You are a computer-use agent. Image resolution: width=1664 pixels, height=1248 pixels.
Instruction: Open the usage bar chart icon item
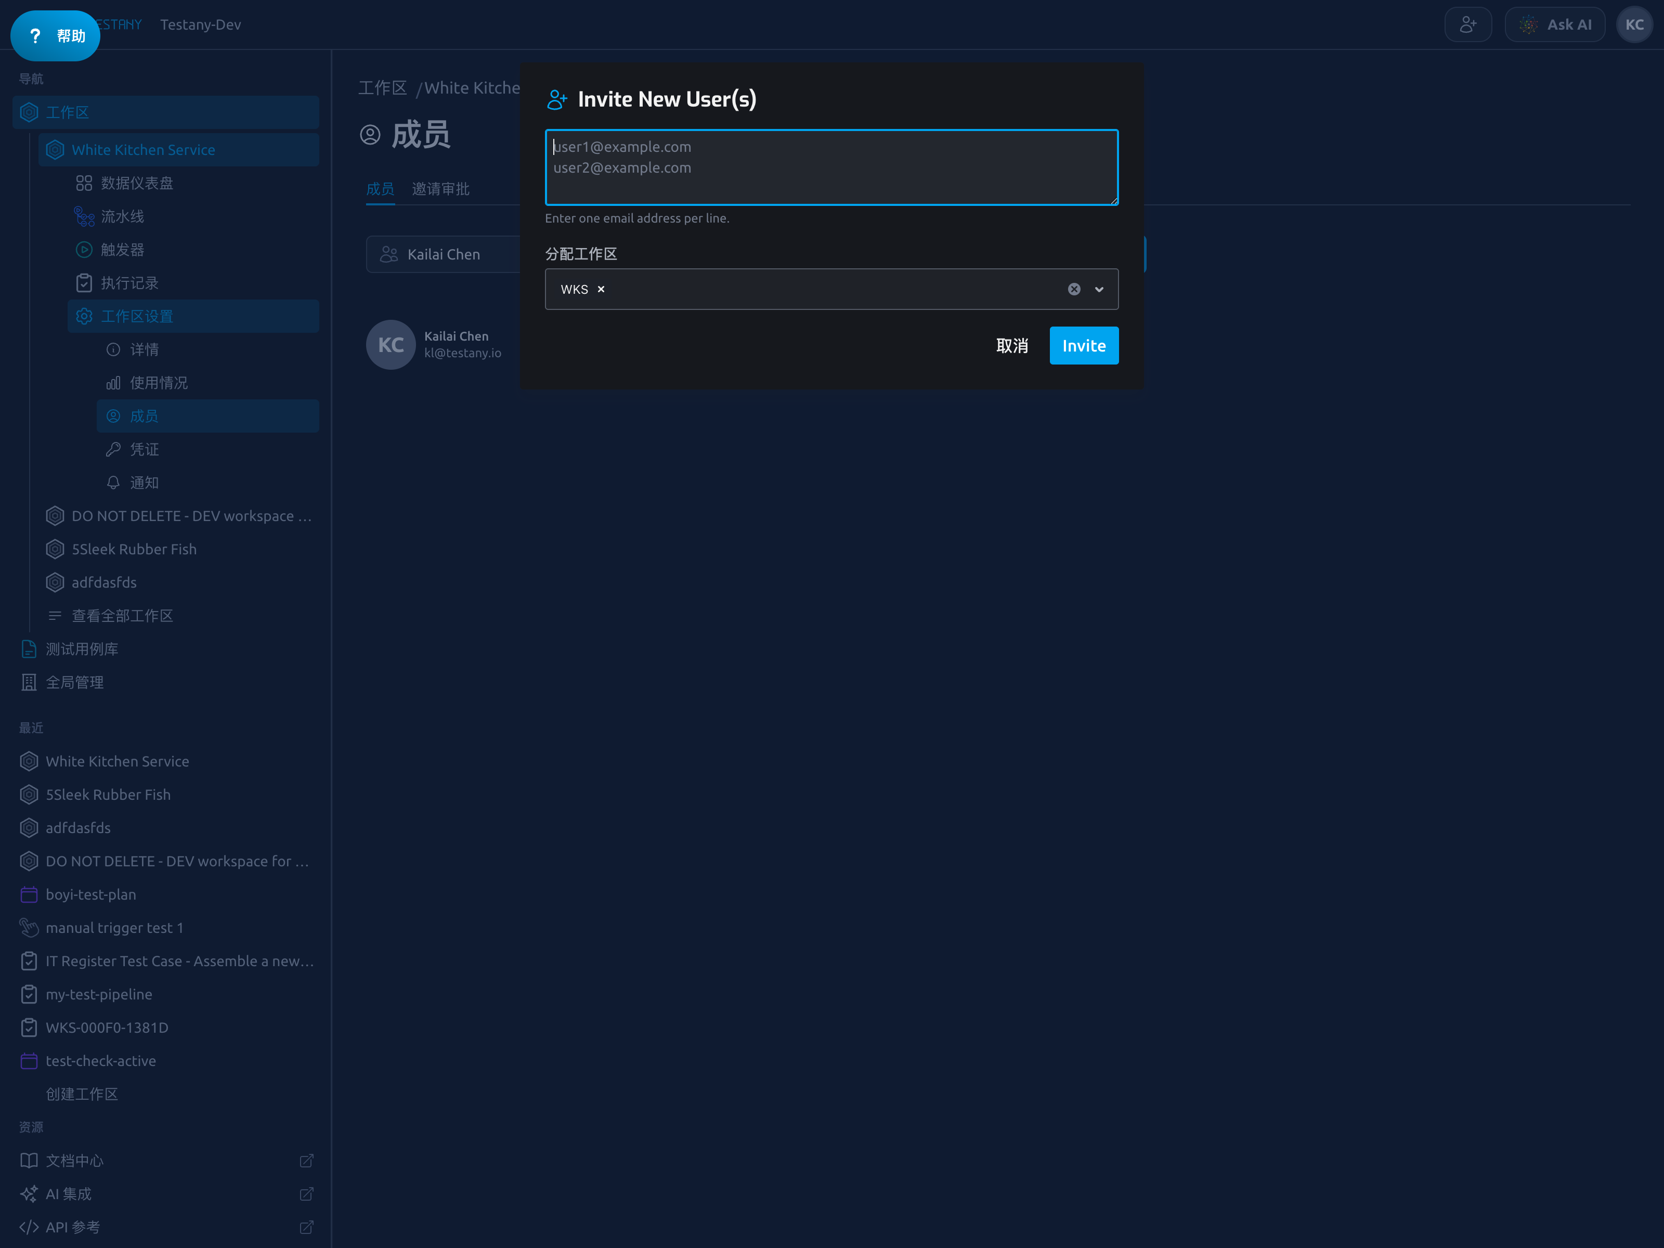coord(113,383)
